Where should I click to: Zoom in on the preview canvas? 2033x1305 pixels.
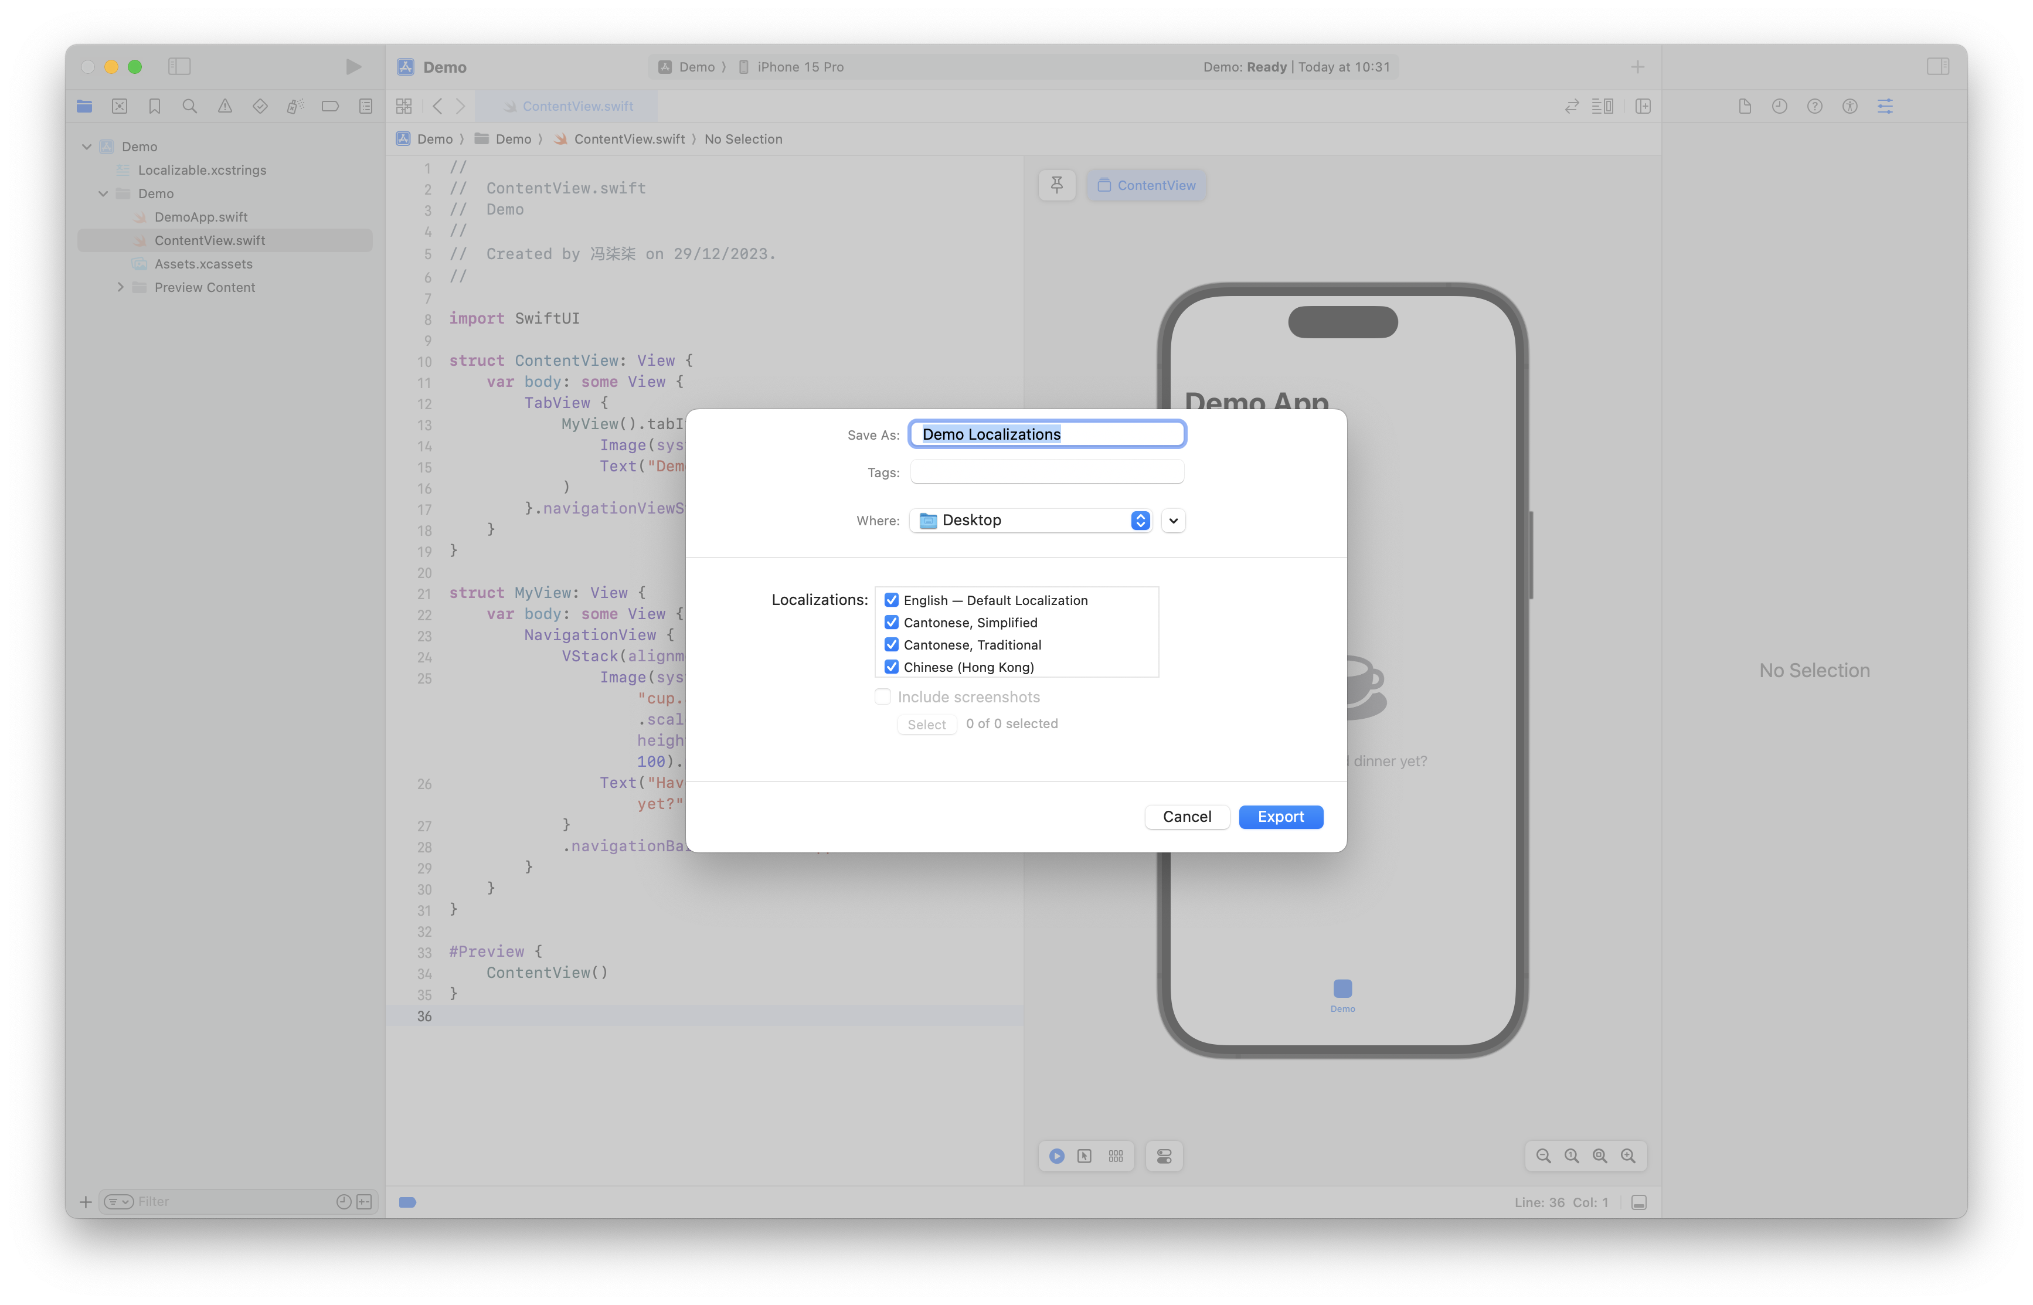click(1627, 1155)
